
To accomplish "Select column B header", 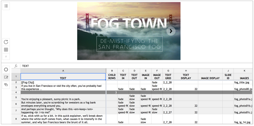I will [x=112, y=71].
